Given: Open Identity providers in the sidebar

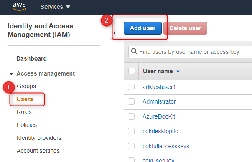Looking at the screenshot, I should (x=39, y=138).
